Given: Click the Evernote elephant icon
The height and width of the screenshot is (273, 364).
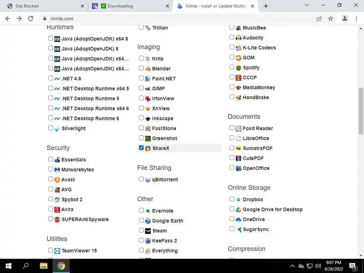Looking at the screenshot, I should [148, 211].
